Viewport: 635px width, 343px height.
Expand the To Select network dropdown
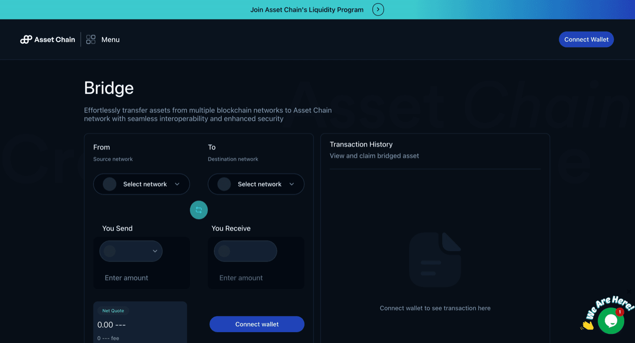point(256,184)
